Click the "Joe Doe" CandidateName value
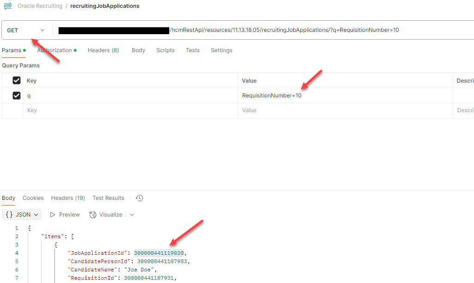This screenshot has height=283, width=474. click(x=139, y=270)
